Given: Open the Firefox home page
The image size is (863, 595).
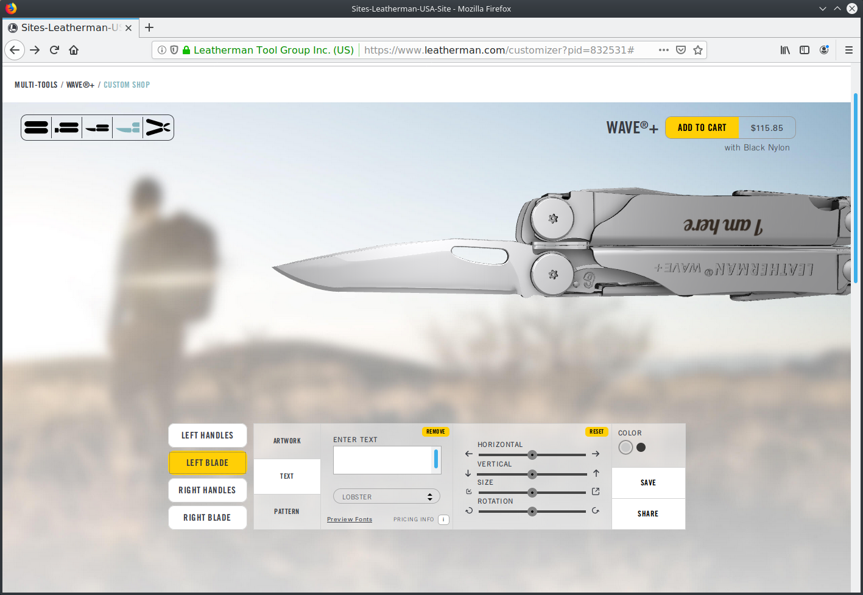Looking at the screenshot, I should [x=74, y=50].
